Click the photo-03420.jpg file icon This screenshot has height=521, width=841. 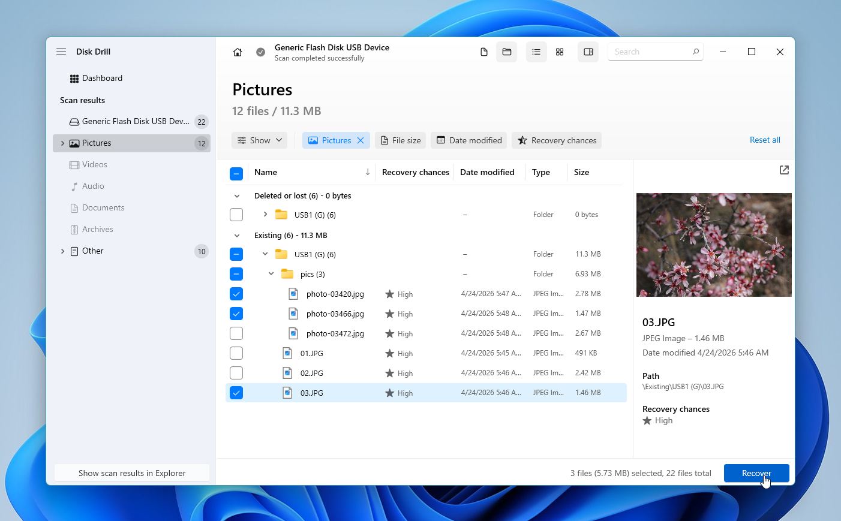point(293,294)
